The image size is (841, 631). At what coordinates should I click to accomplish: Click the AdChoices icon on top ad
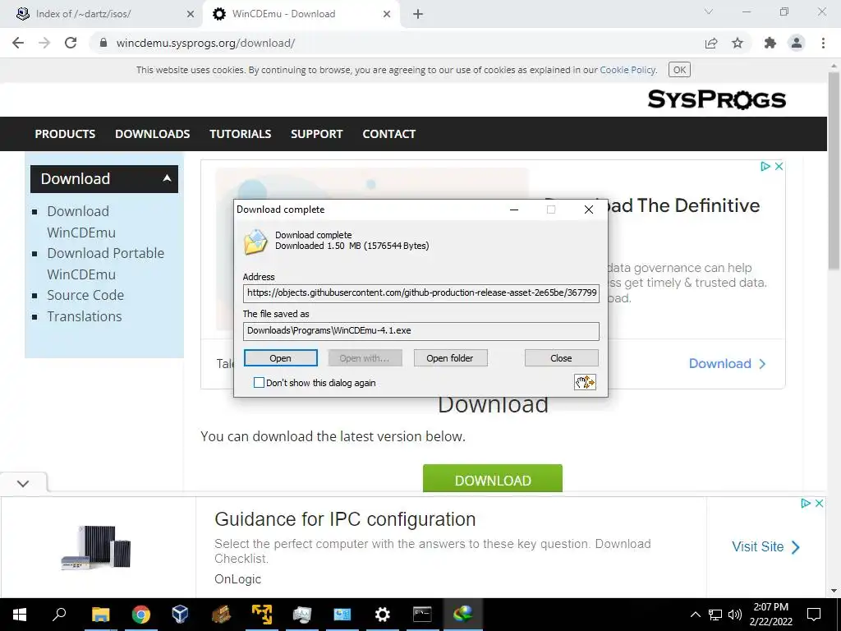click(x=765, y=166)
